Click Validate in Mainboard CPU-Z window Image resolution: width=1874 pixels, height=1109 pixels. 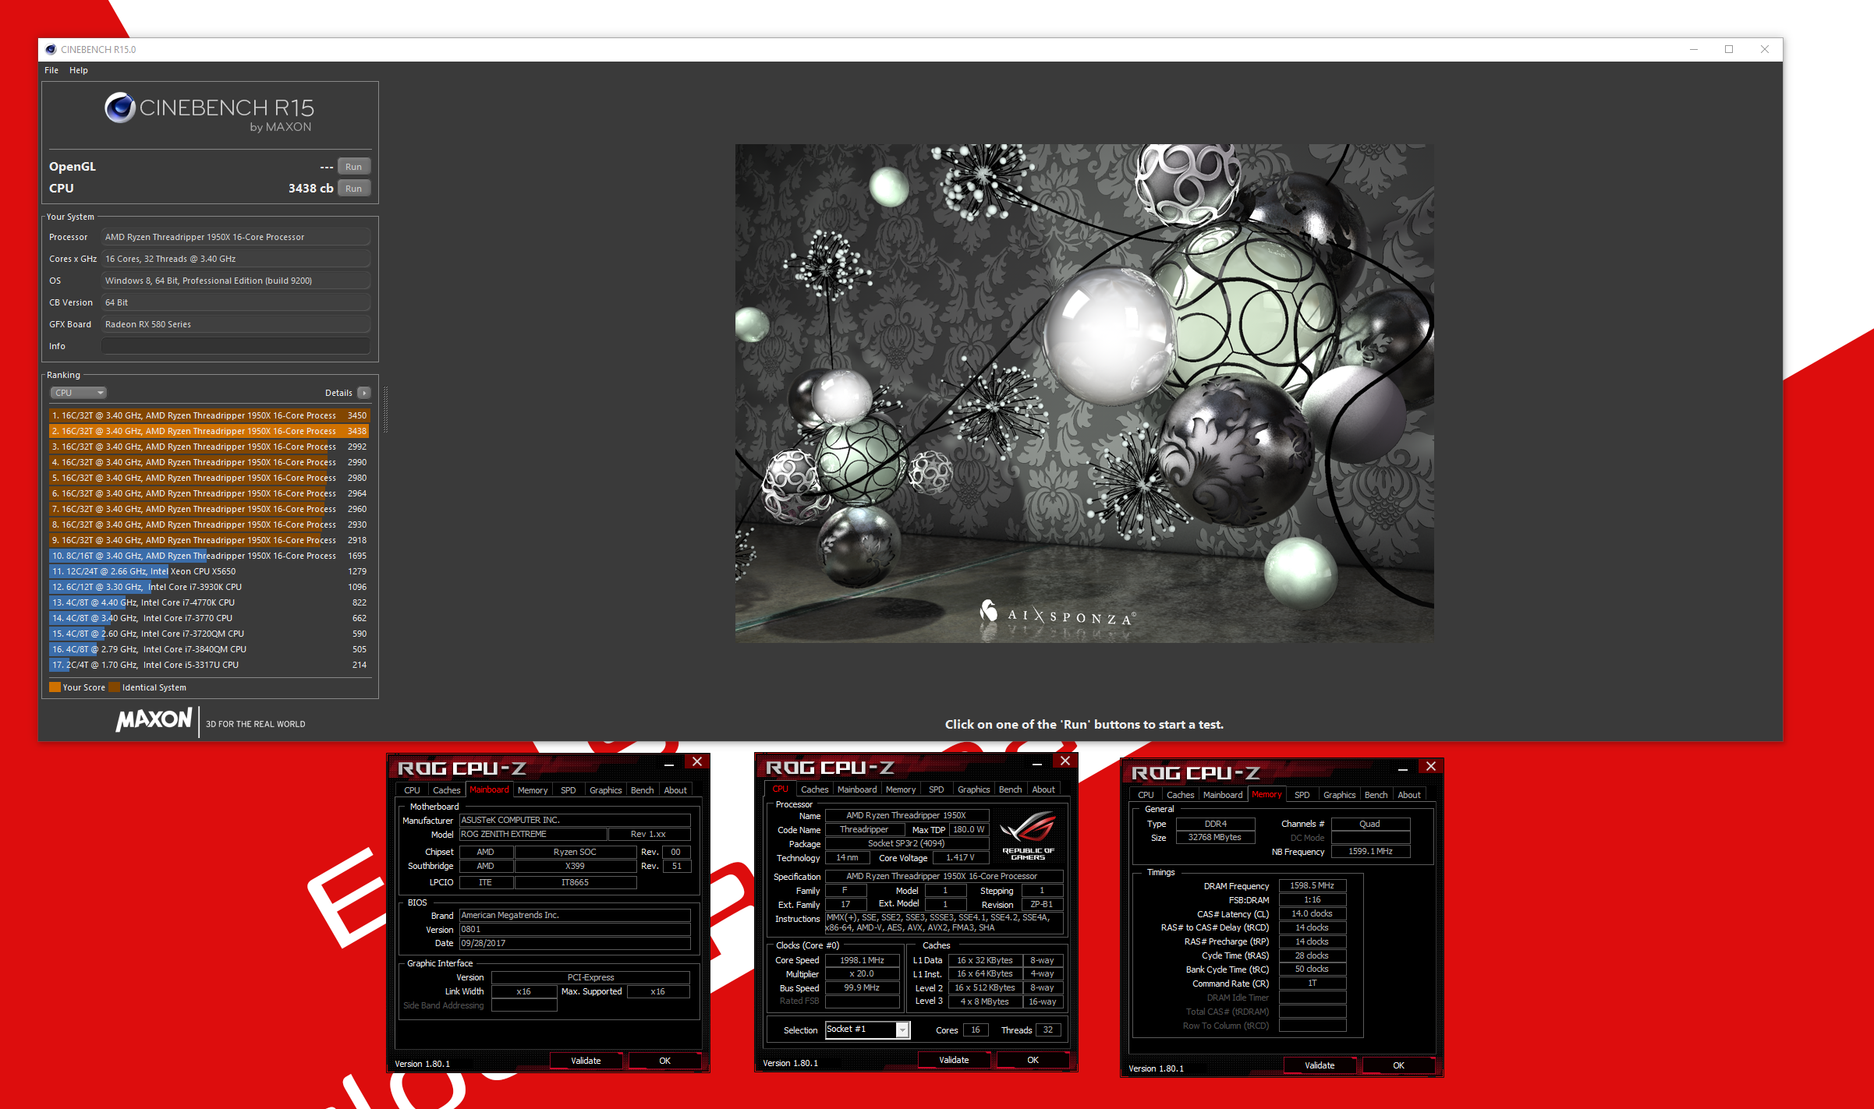tap(586, 1061)
